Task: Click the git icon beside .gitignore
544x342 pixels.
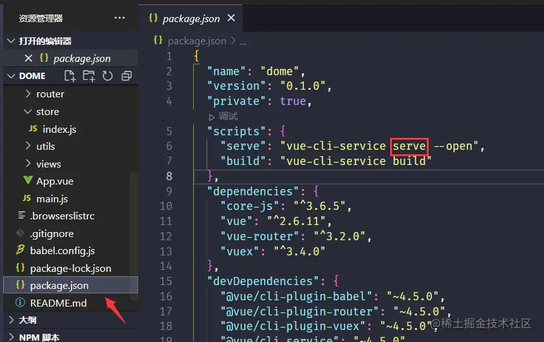Action: coord(20,233)
